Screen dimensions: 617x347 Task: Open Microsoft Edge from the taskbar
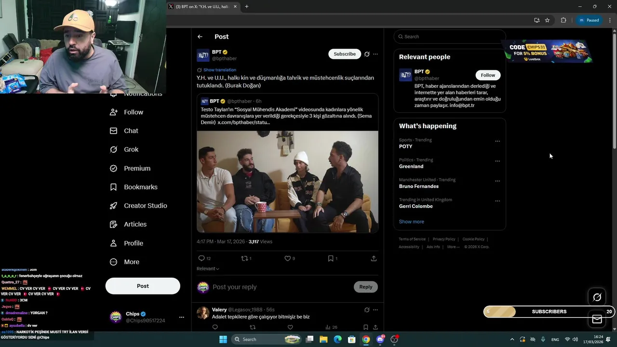338,339
